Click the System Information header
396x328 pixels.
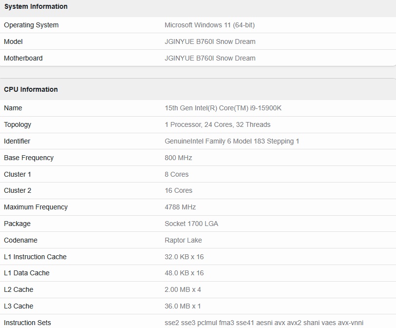click(36, 6)
